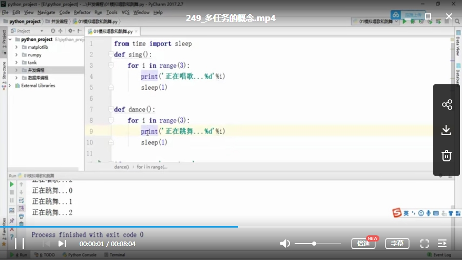Image resolution: width=462 pixels, height=260 pixels.
Task: Click the 并发编程 navigation bar breadcrumb
Action: pyautogui.click(x=56, y=22)
